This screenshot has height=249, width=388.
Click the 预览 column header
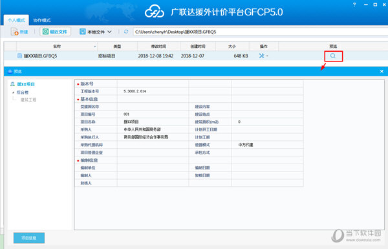(333, 47)
